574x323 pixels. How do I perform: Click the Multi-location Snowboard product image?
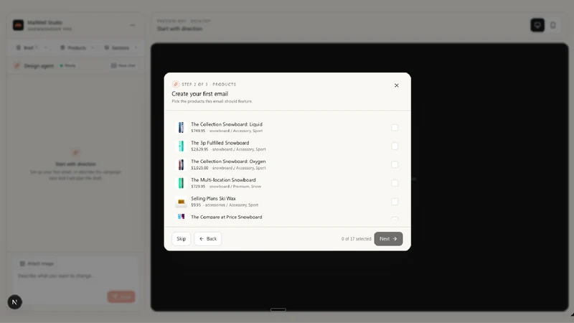coord(182,183)
